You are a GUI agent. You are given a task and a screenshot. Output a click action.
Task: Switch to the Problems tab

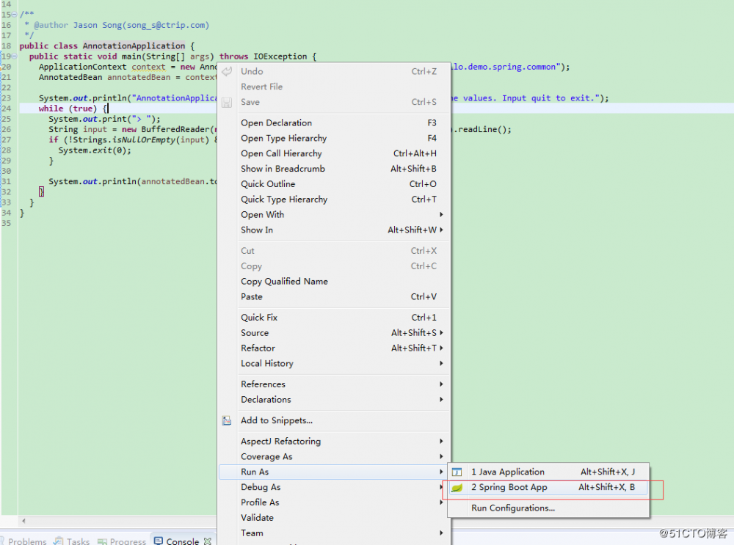23,541
